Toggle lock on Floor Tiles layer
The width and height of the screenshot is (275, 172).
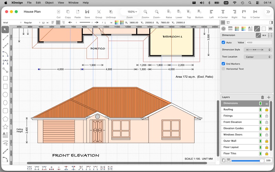pos(267,154)
